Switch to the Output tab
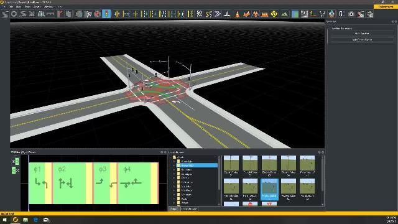This screenshot has width=398, height=224. click(174, 209)
